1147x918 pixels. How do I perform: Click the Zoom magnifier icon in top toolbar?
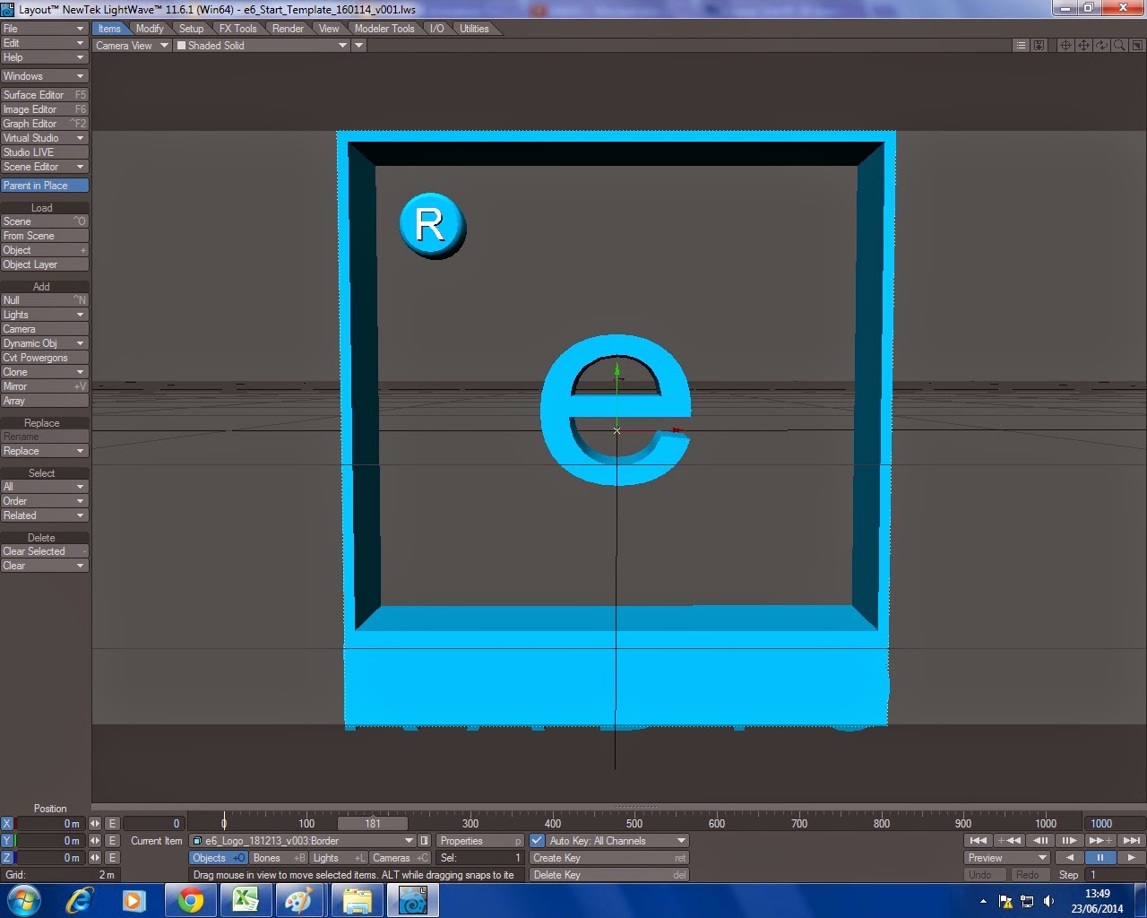pyautogui.click(x=1118, y=45)
